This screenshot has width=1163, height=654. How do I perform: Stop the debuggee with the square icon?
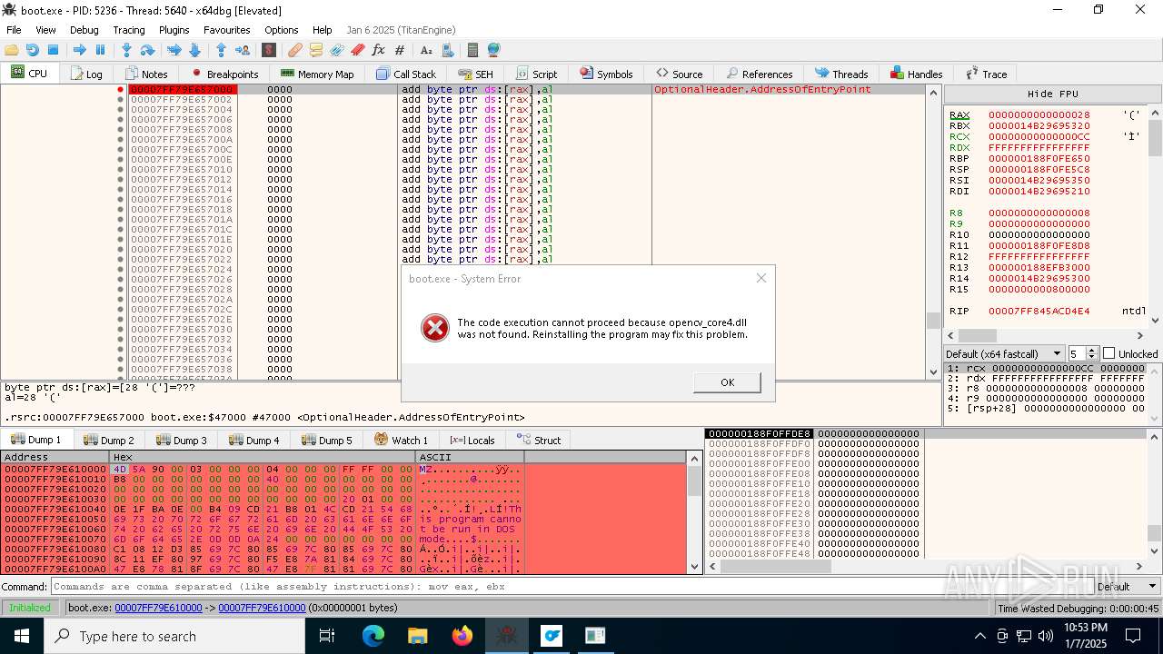(x=53, y=50)
